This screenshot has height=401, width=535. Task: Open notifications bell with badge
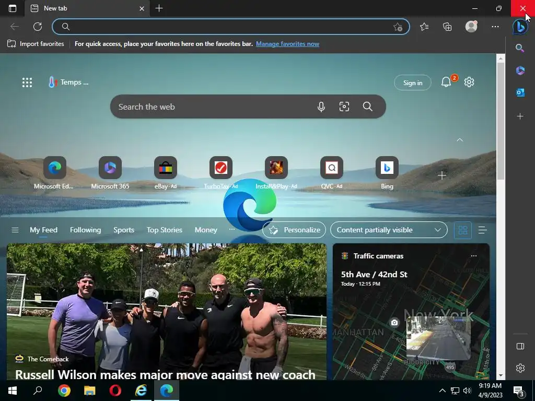click(446, 82)
